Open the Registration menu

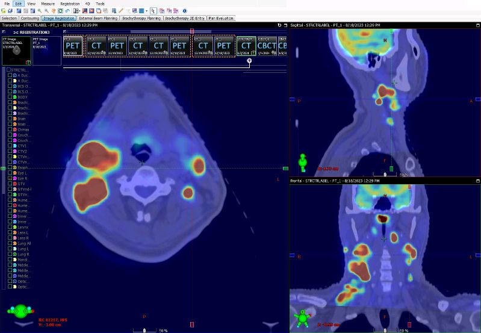point(69,4)
